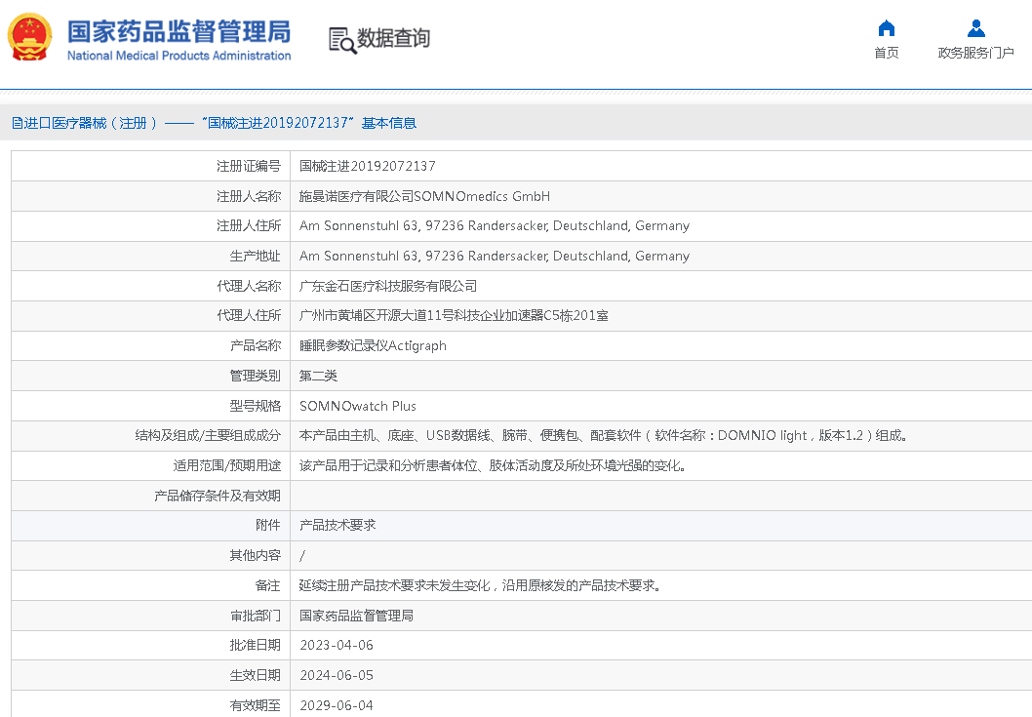Select management category 第二类
This screenshot has width=1032, height=717.
click(x=319, y=376)
